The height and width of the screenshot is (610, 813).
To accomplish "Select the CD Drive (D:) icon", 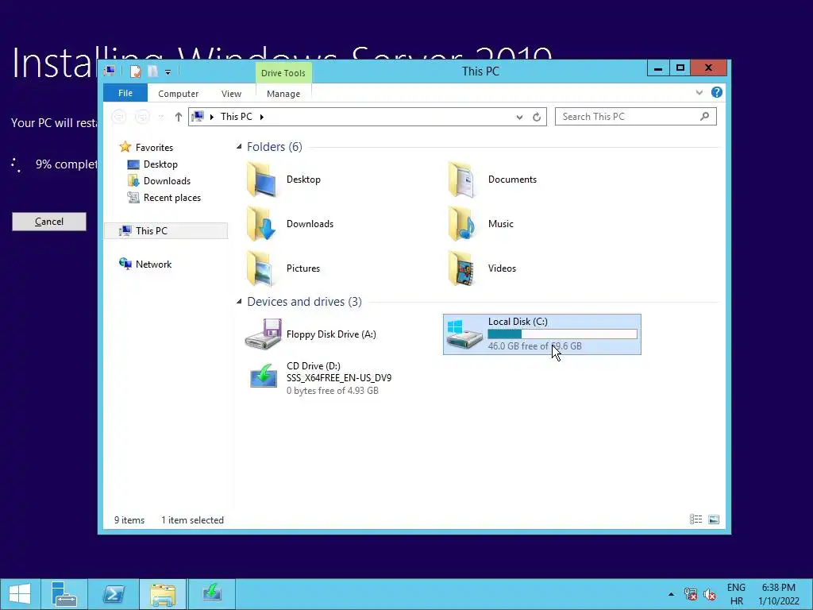I will click(x=264, y=377).
